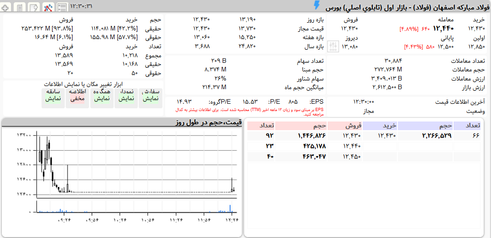Click the P/E value 15.53
Viewport: 491px width, 238px height.
click(250, 102)
